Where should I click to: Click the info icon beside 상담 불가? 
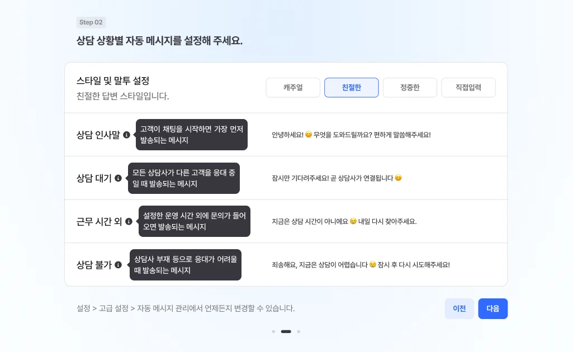(117, 265)
